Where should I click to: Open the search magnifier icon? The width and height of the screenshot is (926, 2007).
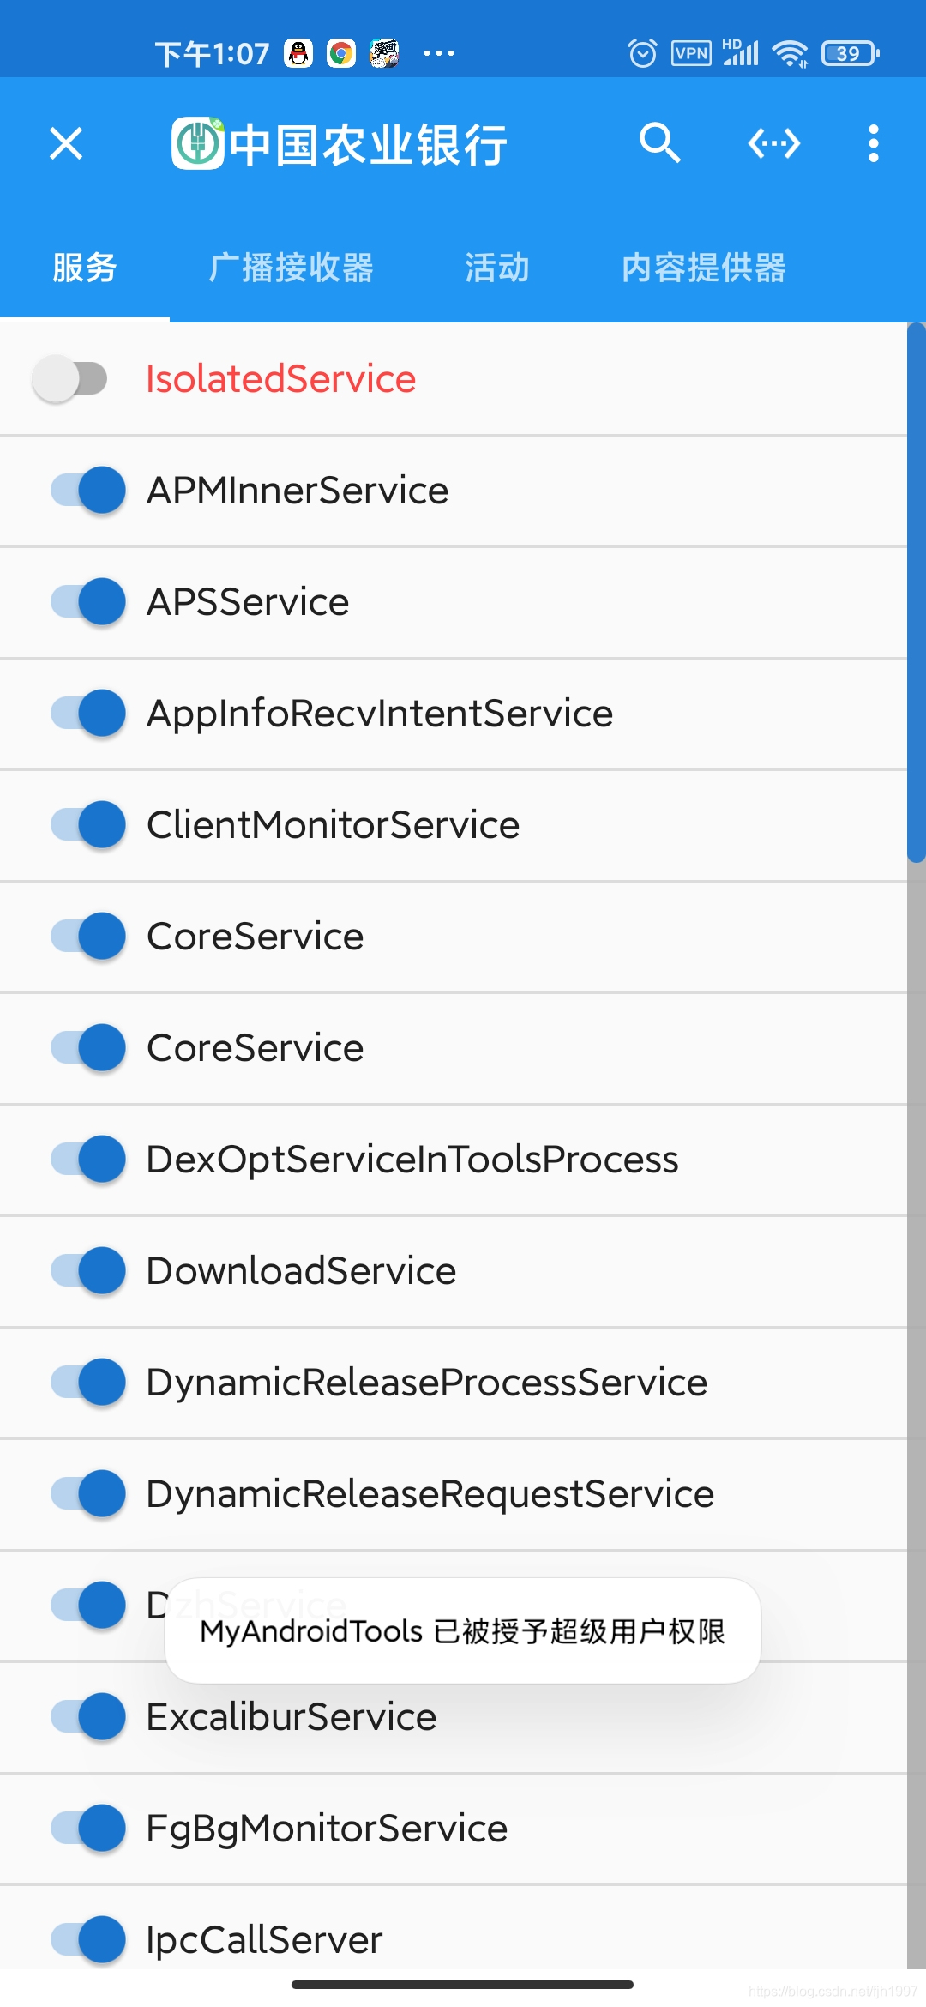(659, 142)
